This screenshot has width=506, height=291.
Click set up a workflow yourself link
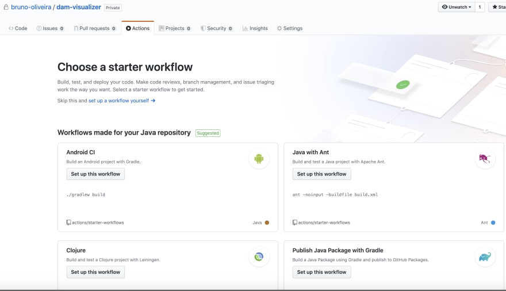[119, 101]
